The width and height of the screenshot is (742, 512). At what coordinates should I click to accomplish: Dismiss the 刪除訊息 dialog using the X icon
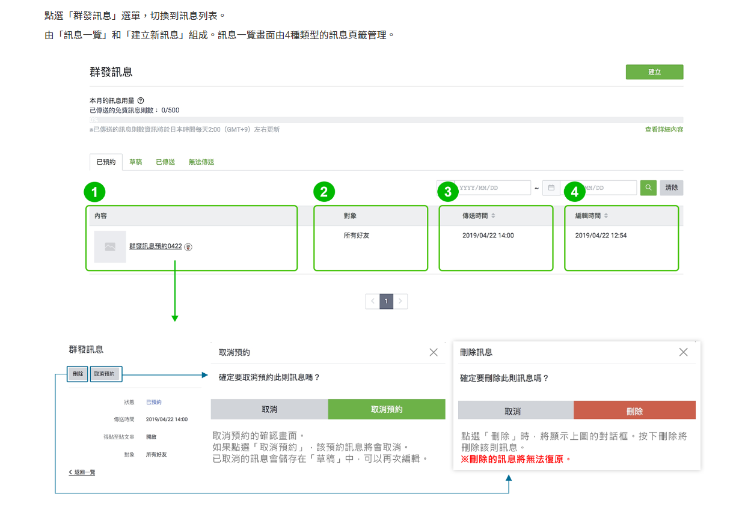tap(683, 352)
